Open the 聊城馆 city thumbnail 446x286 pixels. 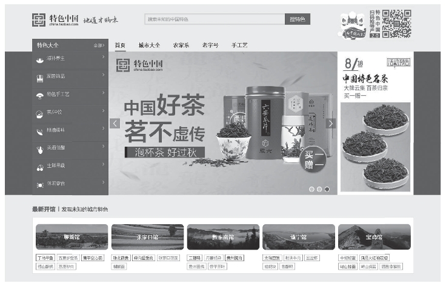72,237
